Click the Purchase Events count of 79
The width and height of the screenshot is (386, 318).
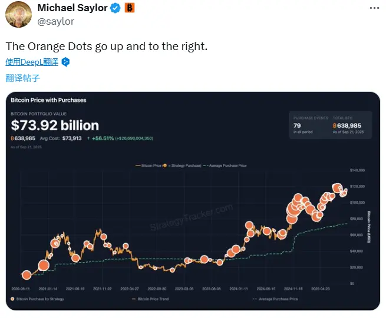pyautogui.click(x=298, y=125)
